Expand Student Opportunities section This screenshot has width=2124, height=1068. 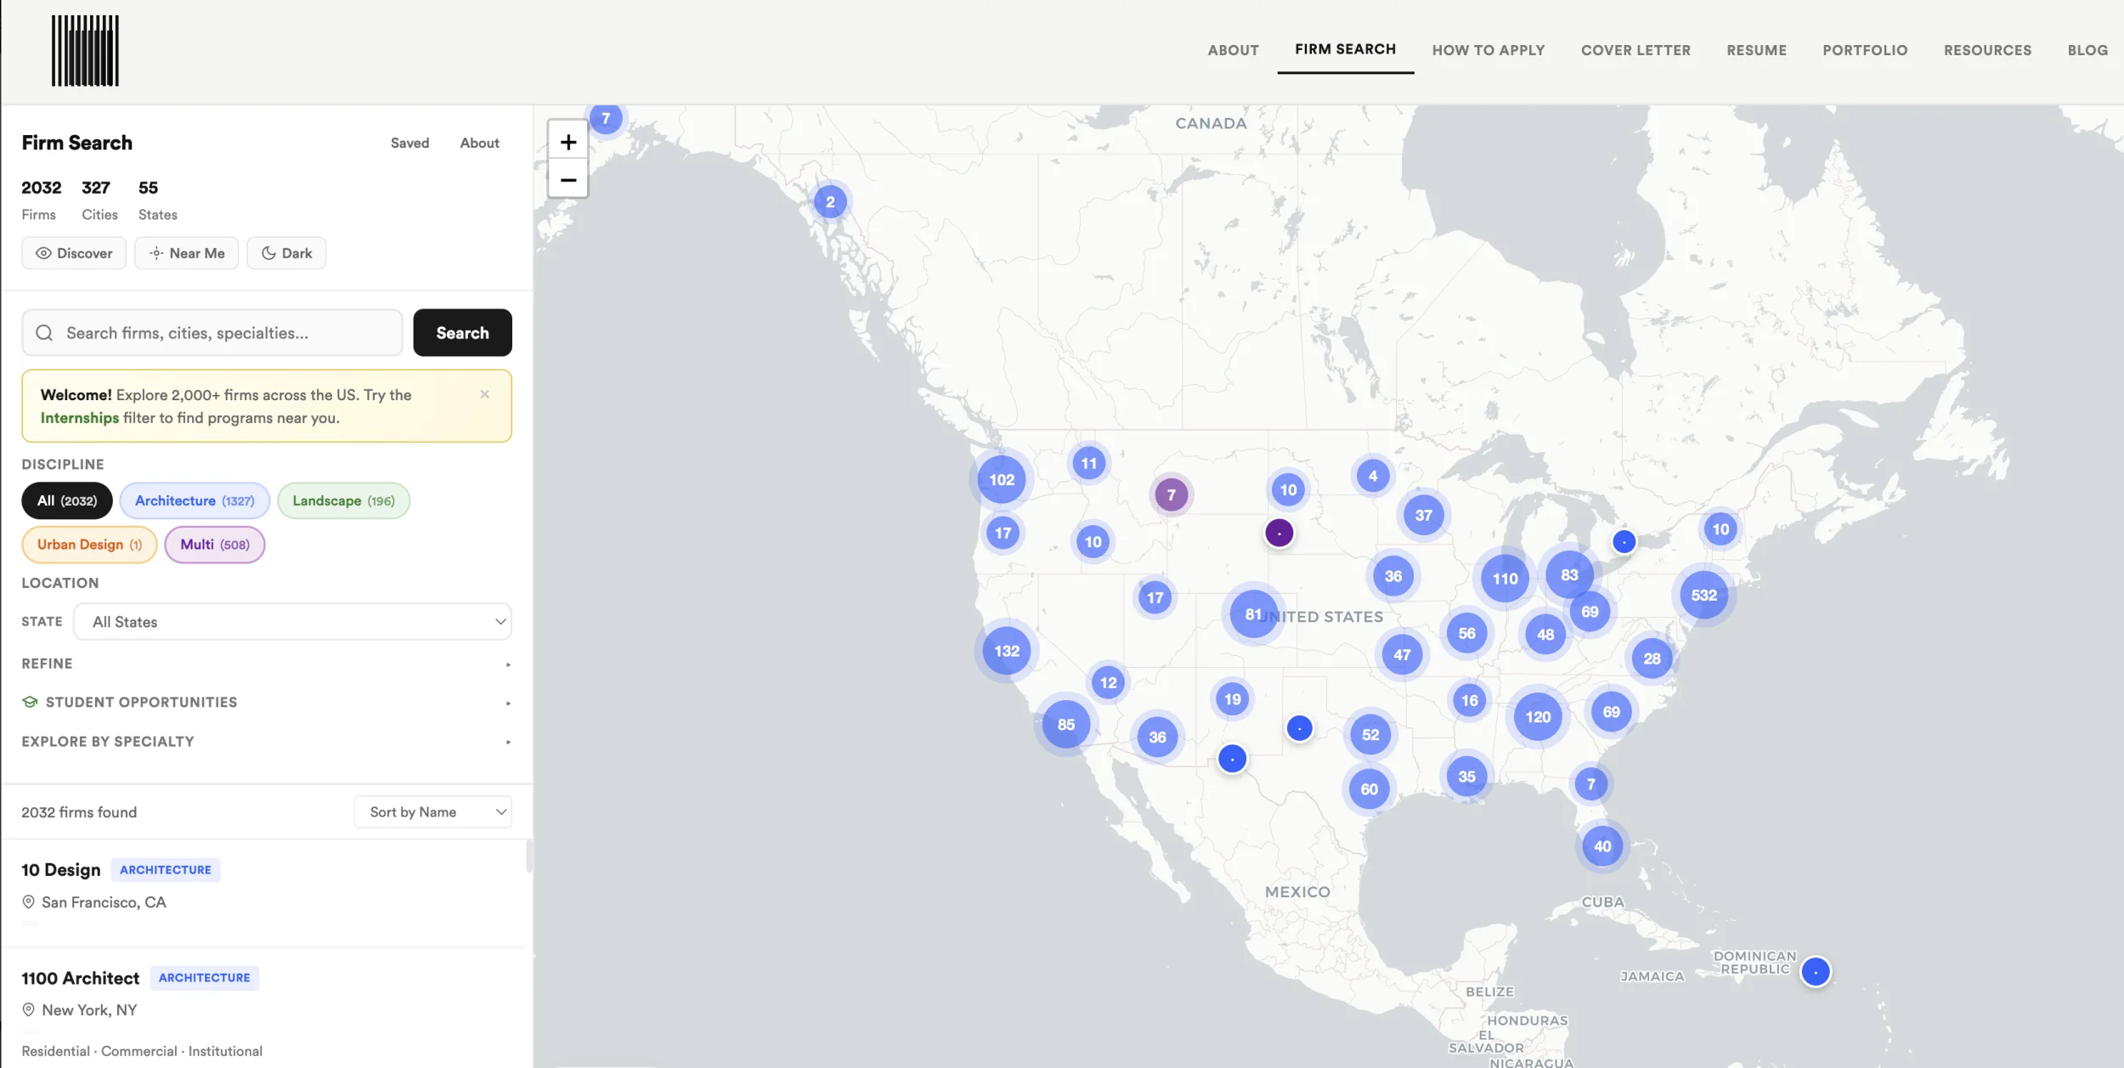point(266,703)
